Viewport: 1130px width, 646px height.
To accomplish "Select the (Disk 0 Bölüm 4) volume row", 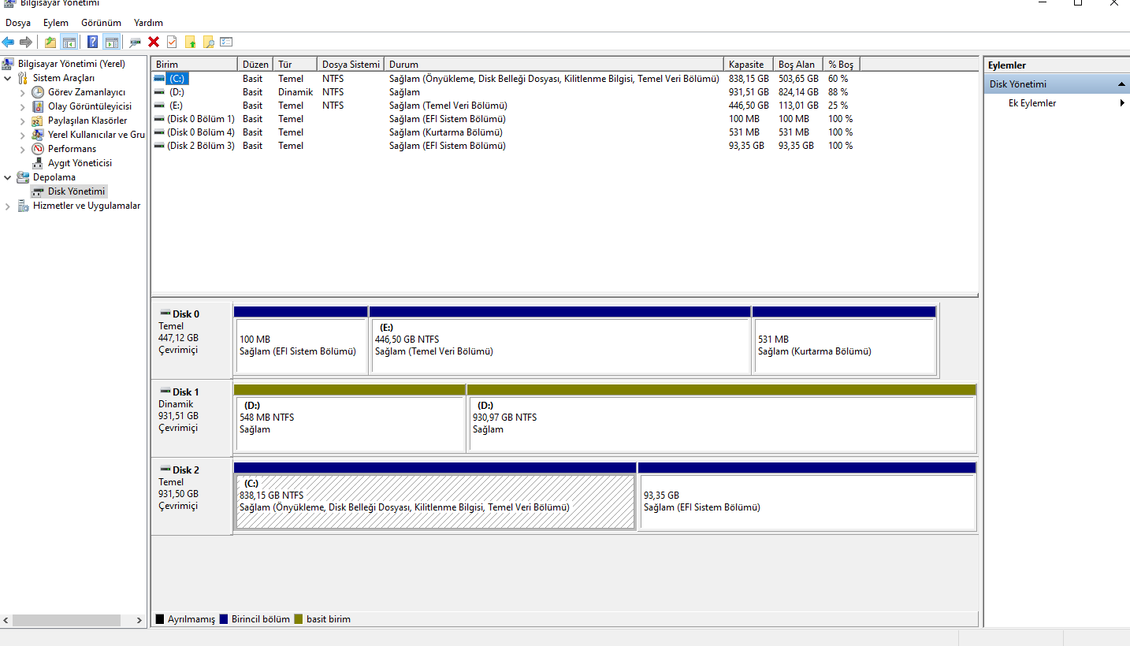I will tap(504, 132).
